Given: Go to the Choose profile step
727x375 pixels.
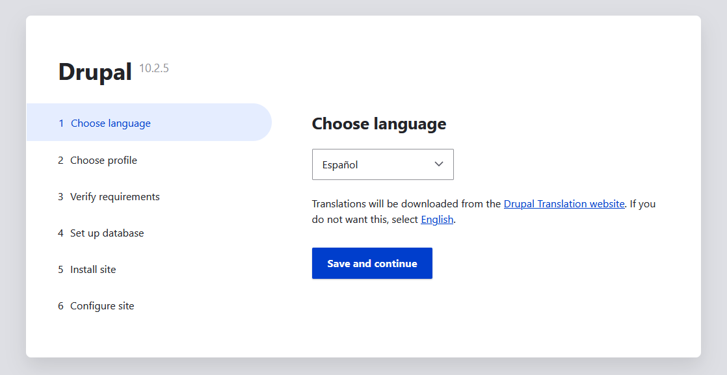Looking at the screenshot, I should pyautogui.click(x=103, y=160).
